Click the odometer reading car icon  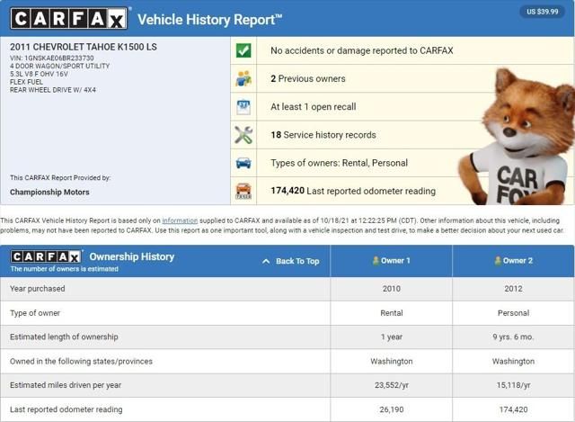click(x=243, y=191)
